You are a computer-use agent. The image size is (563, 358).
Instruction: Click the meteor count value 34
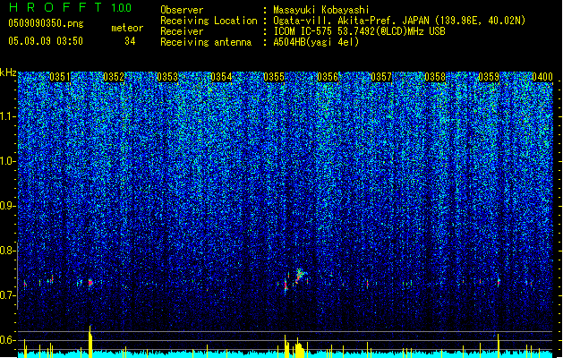pyautogui.click(x=130, y=41)
